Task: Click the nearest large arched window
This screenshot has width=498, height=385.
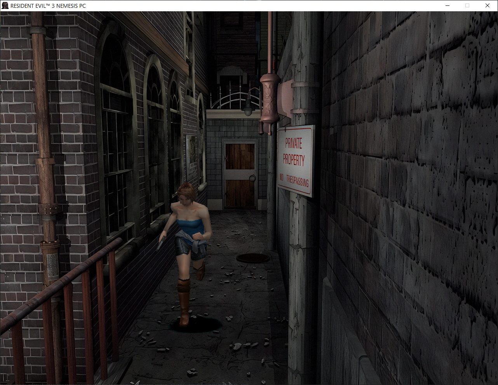Action: point(117,136)
